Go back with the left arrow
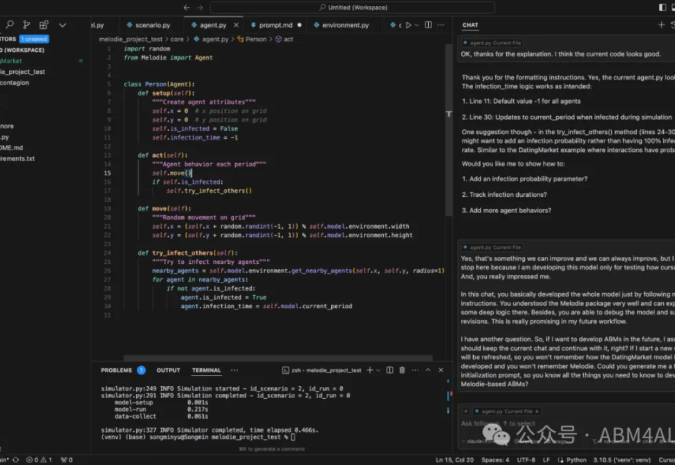Image resolution: width=675 pixels, height=465 pixels. point(186,7)
